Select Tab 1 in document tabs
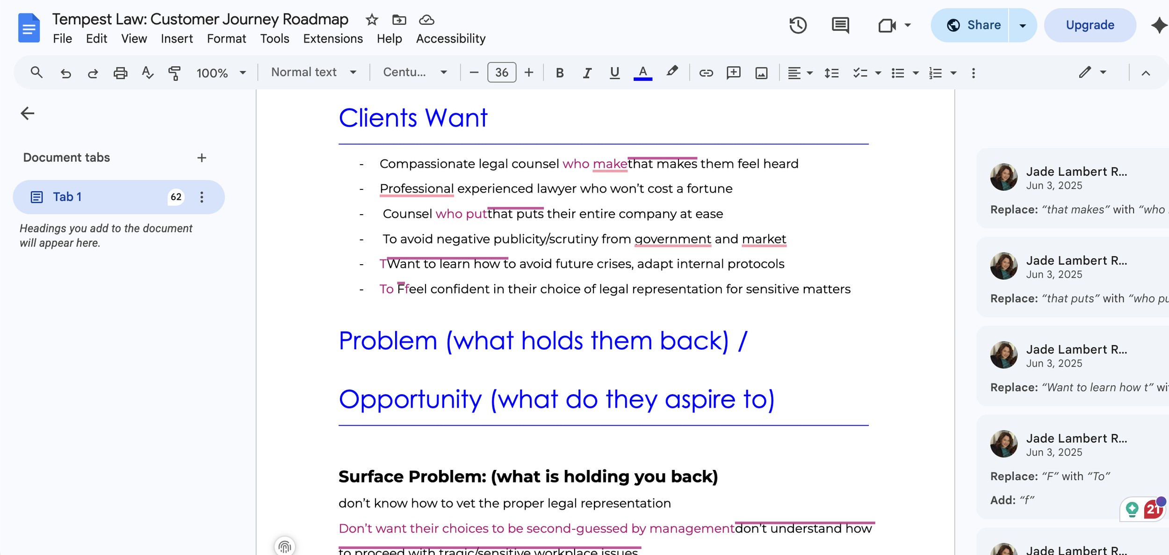This screenshot has width=1169, height=555. (119, 197)
